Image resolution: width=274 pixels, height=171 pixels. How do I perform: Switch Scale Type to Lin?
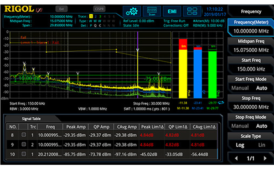(262, 145)
